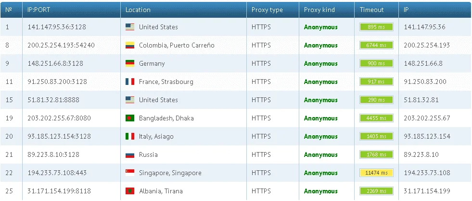The width and height of the screenshot is (472, 201).
Task: Click the United States flag in row 15
Action: [130, 100]
